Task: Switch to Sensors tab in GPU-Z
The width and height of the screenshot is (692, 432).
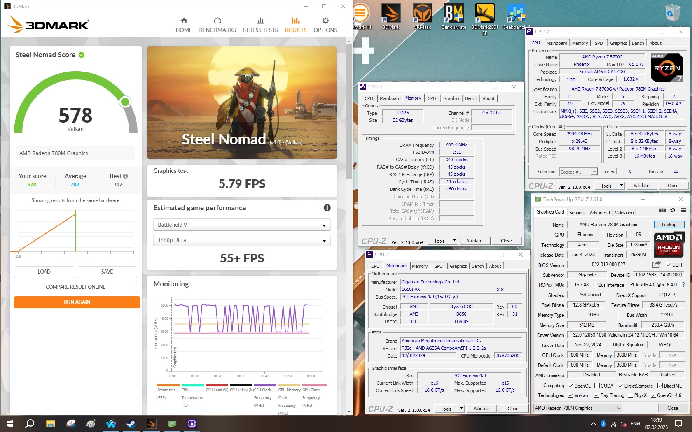Action: click(x=577, y=213)
